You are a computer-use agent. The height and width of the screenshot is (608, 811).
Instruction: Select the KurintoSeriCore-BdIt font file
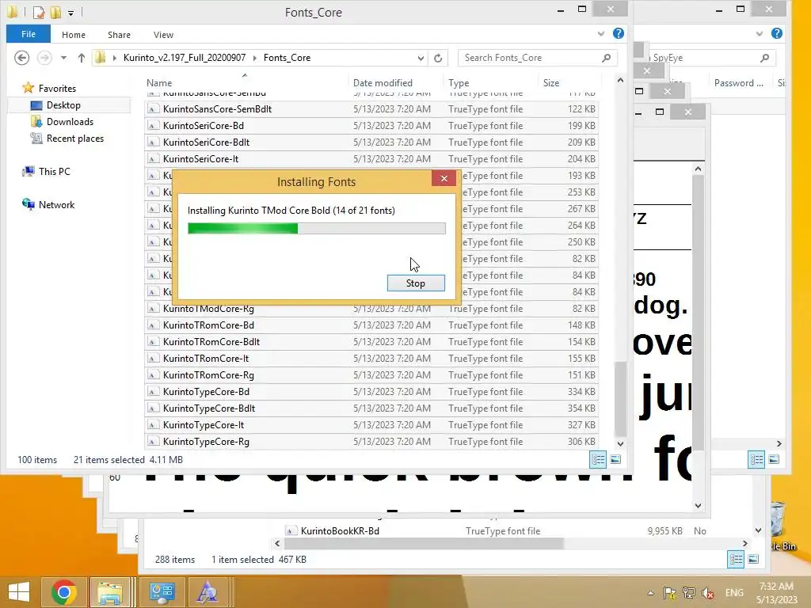(x=371, y=142)
